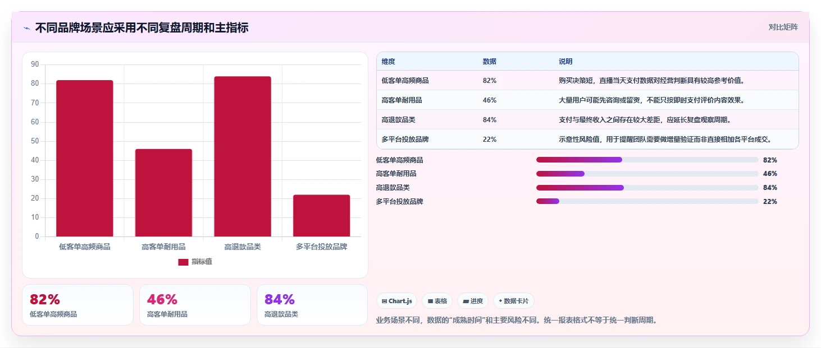Click the footer note starting 业务场景不同

516,321
